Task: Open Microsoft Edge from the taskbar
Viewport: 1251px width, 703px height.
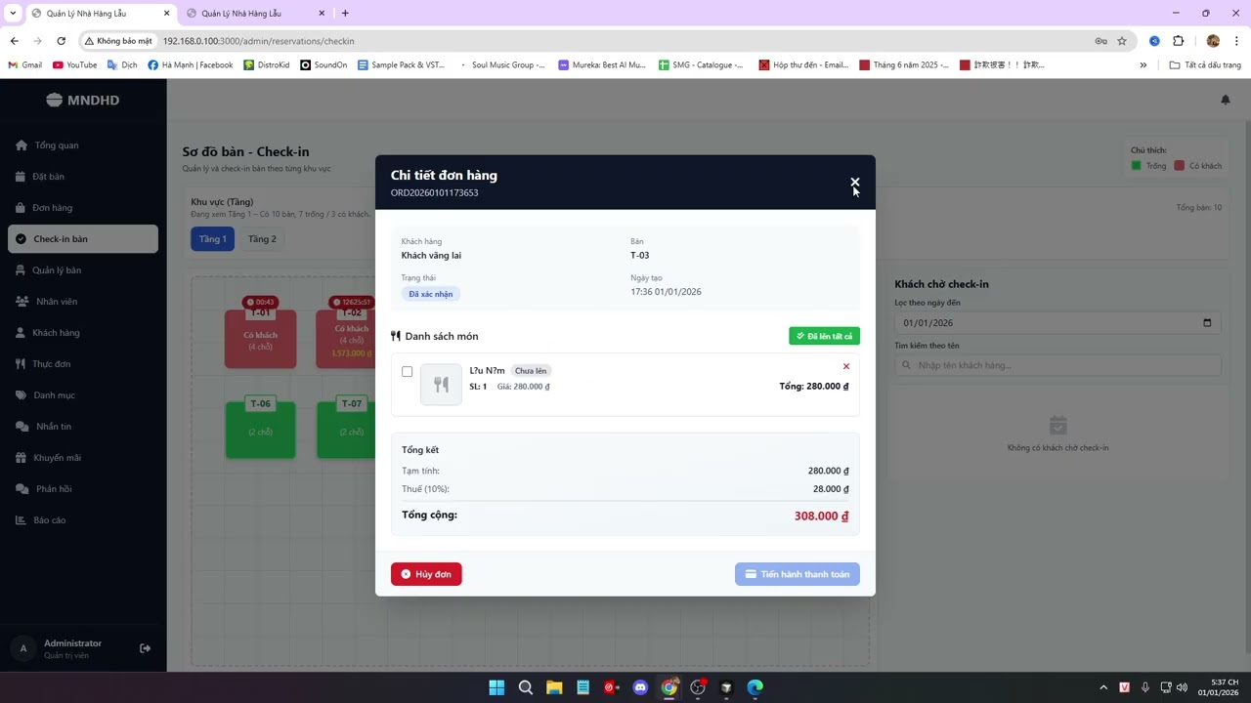Action: point(755,687)
